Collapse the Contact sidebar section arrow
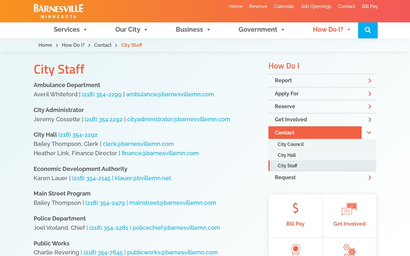 coord(369,132)
